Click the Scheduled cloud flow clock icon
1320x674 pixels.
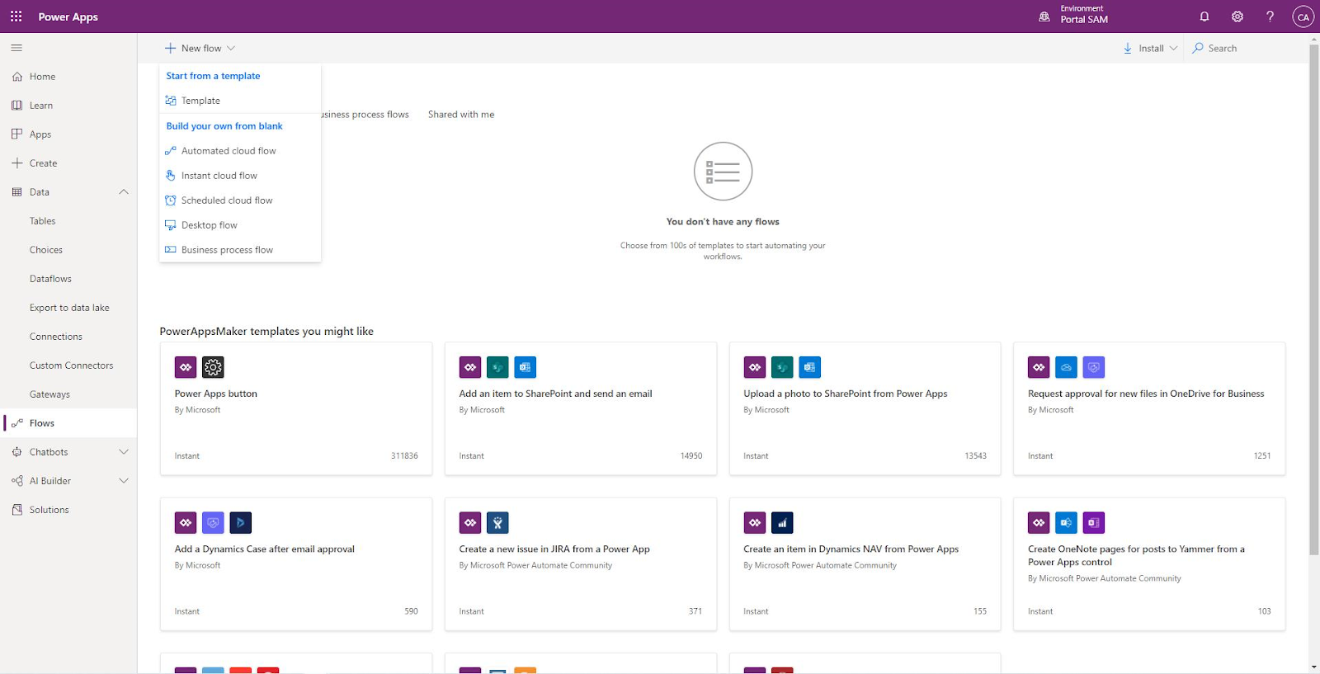(x=171, y=200)
